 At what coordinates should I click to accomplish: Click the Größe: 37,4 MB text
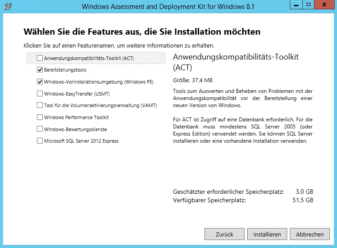pyautogui.click(x=193, y=80)
